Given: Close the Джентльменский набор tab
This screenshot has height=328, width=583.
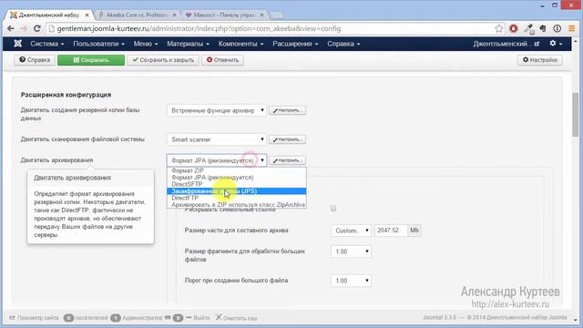Looking at the screenshot, I should pos(87,15).
